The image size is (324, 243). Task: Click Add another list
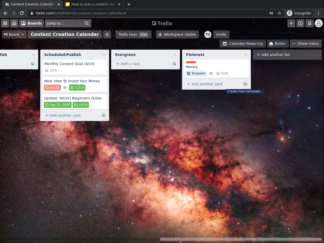287,55
